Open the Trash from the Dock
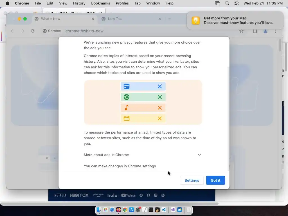 click(x=189, y=210)
